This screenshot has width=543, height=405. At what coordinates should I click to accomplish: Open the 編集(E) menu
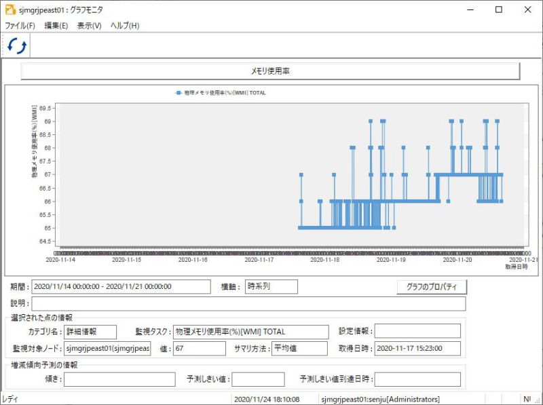pyautogui.click(x=56, y=26)
